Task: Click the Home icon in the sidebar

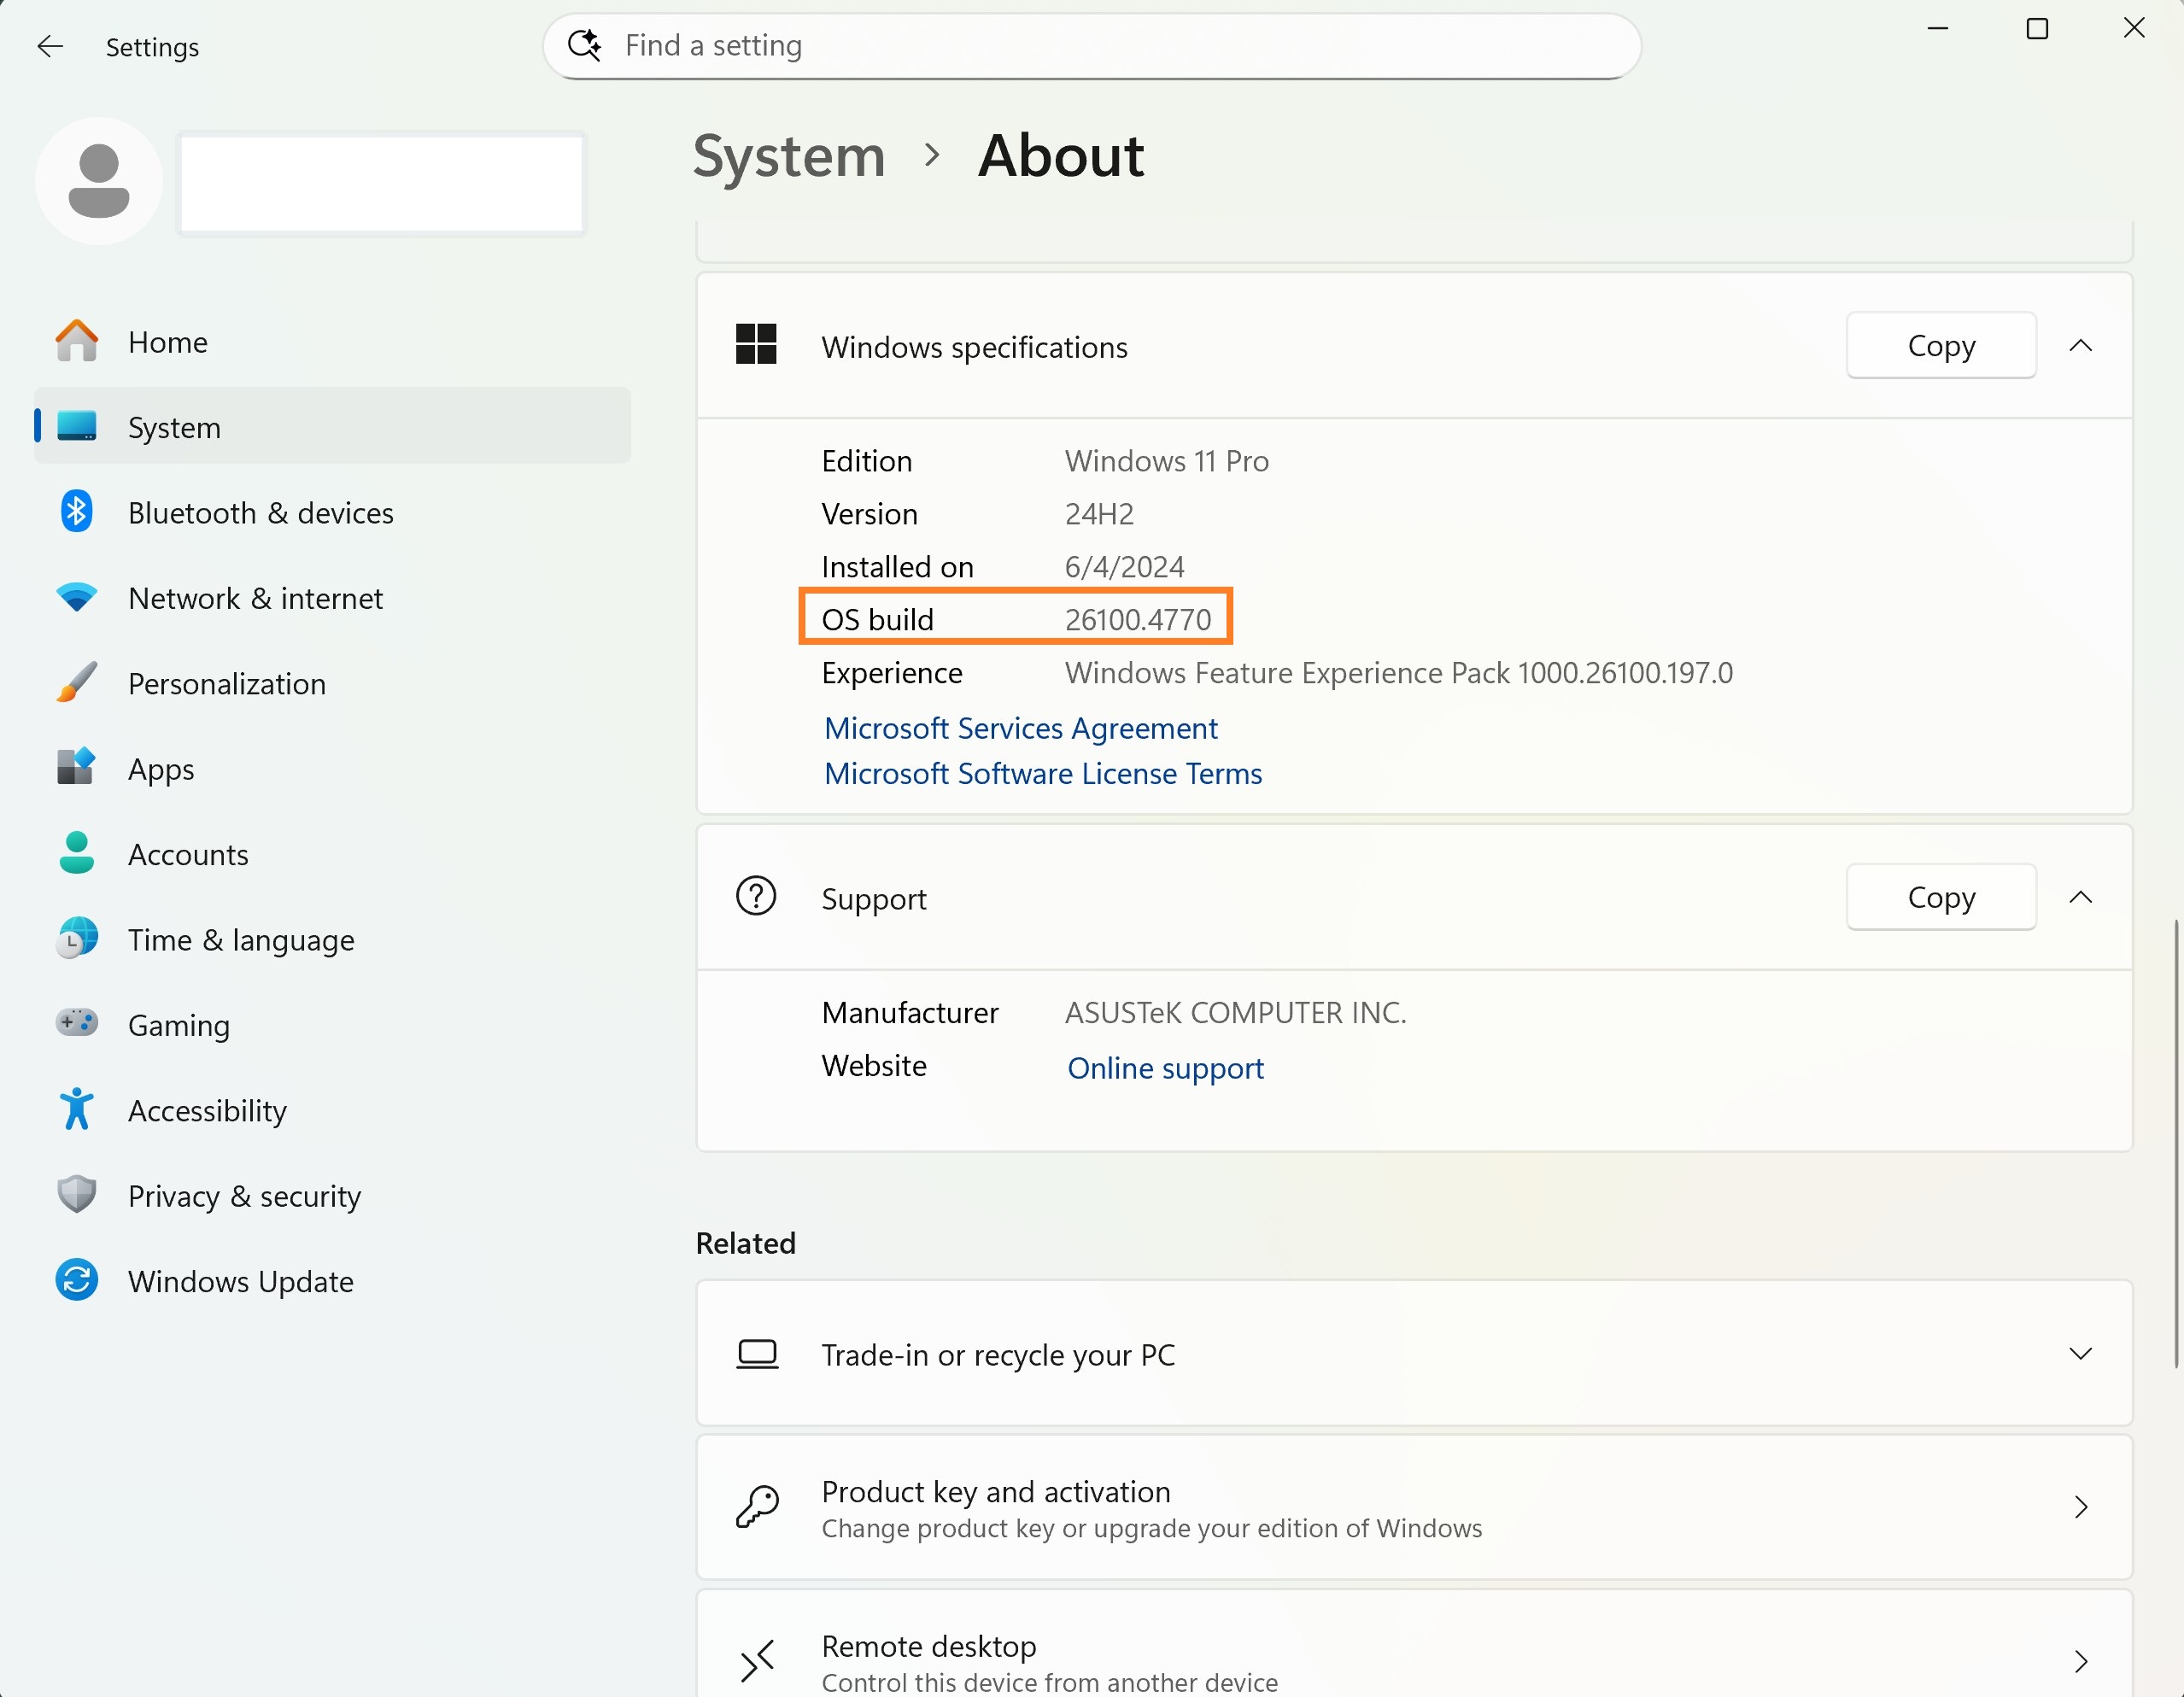Action: (x=77, y=341)
